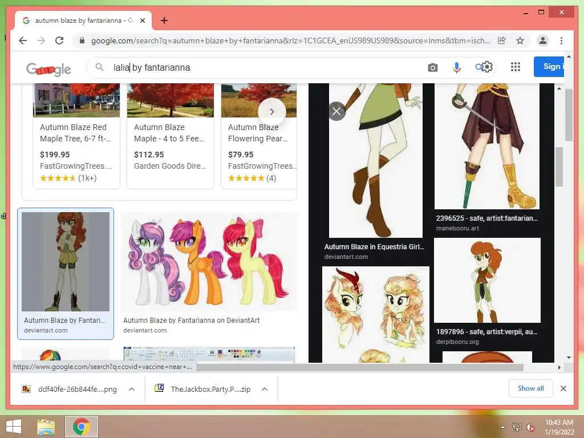Open the Chrome profile avatar
The image size is (584, 438).
tap(543, 40)
